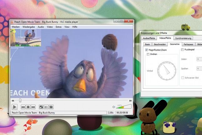Open the Extras menu
202x135 pixels.
pyautogui.click(x=59, y=27)
